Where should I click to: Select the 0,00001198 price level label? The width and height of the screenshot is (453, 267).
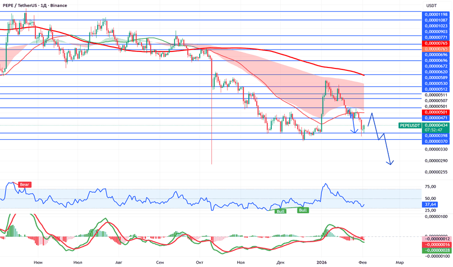click(436, 15)
